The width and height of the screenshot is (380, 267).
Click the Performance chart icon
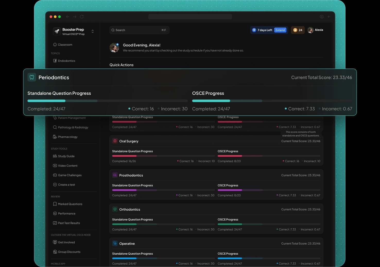55,214
